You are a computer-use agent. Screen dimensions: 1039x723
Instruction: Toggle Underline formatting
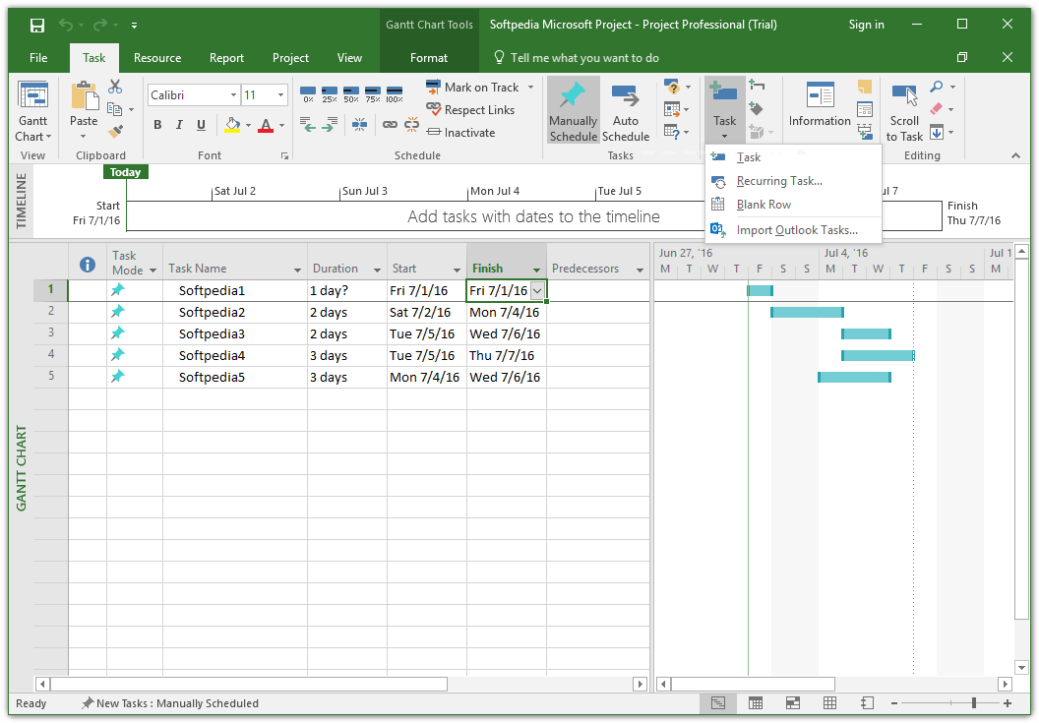(x=201, y=125)
